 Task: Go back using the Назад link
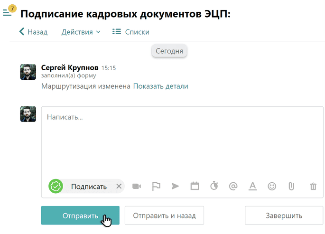pyautogui.click(x=33, y=32)
